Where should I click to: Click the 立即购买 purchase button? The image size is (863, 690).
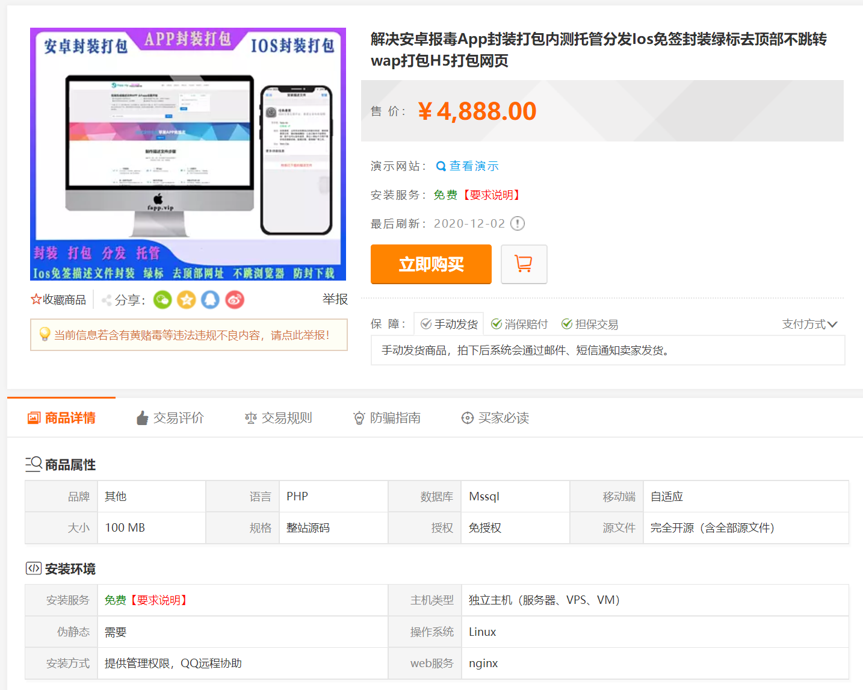431,264
